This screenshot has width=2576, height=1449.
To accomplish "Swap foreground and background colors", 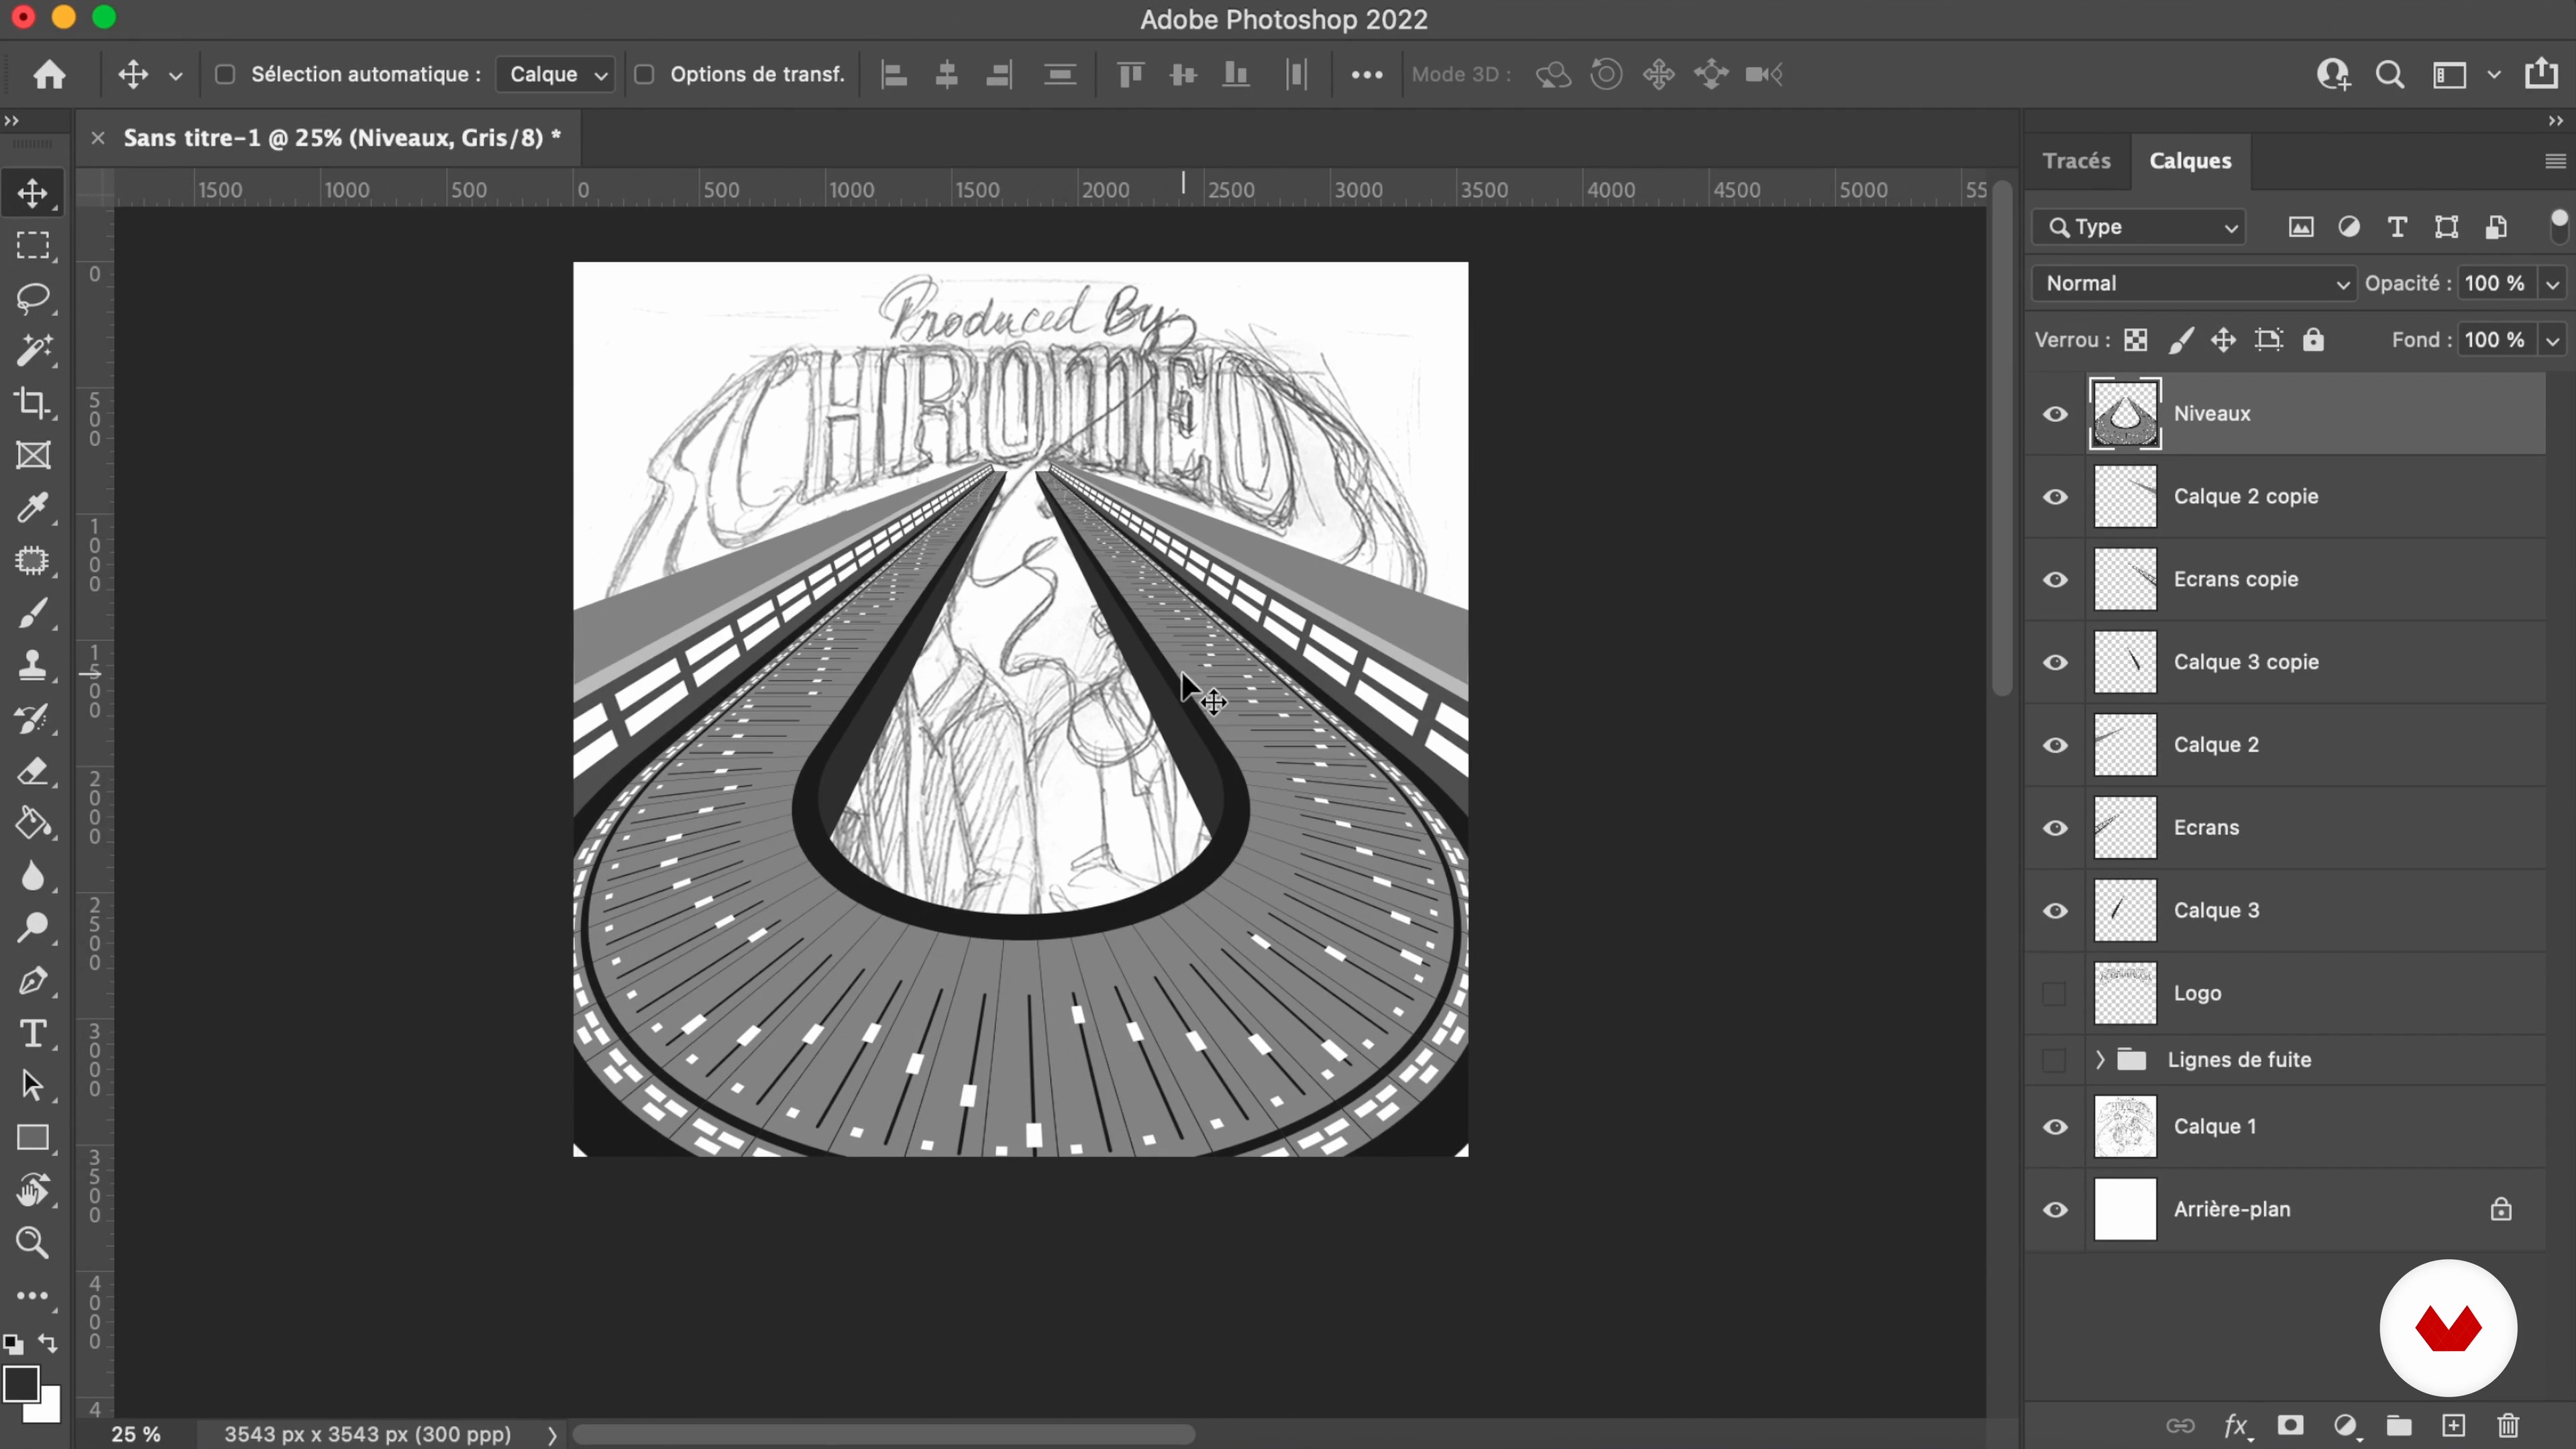I will click(x=48, y=1343).
